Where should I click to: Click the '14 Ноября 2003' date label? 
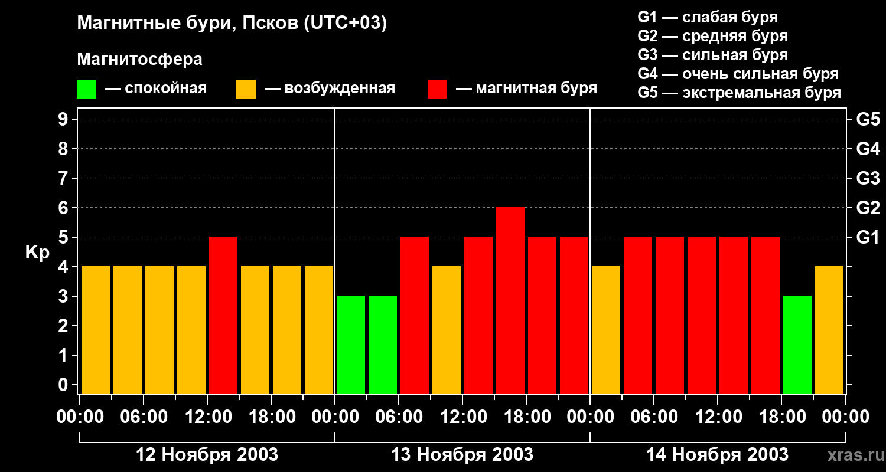[717, 454]
